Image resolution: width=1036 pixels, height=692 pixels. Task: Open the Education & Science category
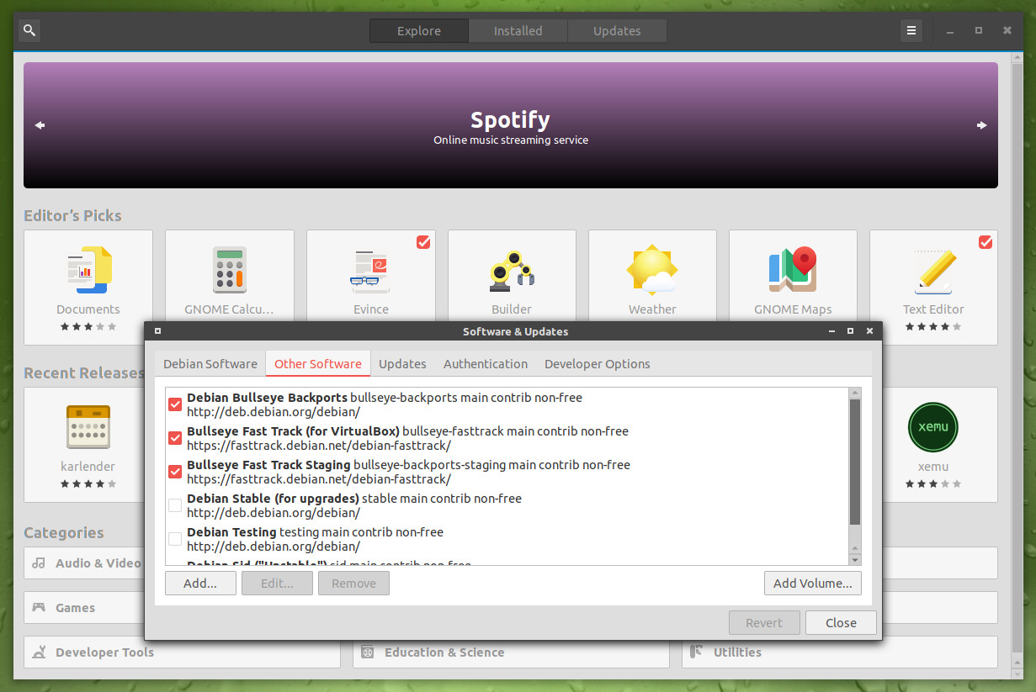[511, 652]
